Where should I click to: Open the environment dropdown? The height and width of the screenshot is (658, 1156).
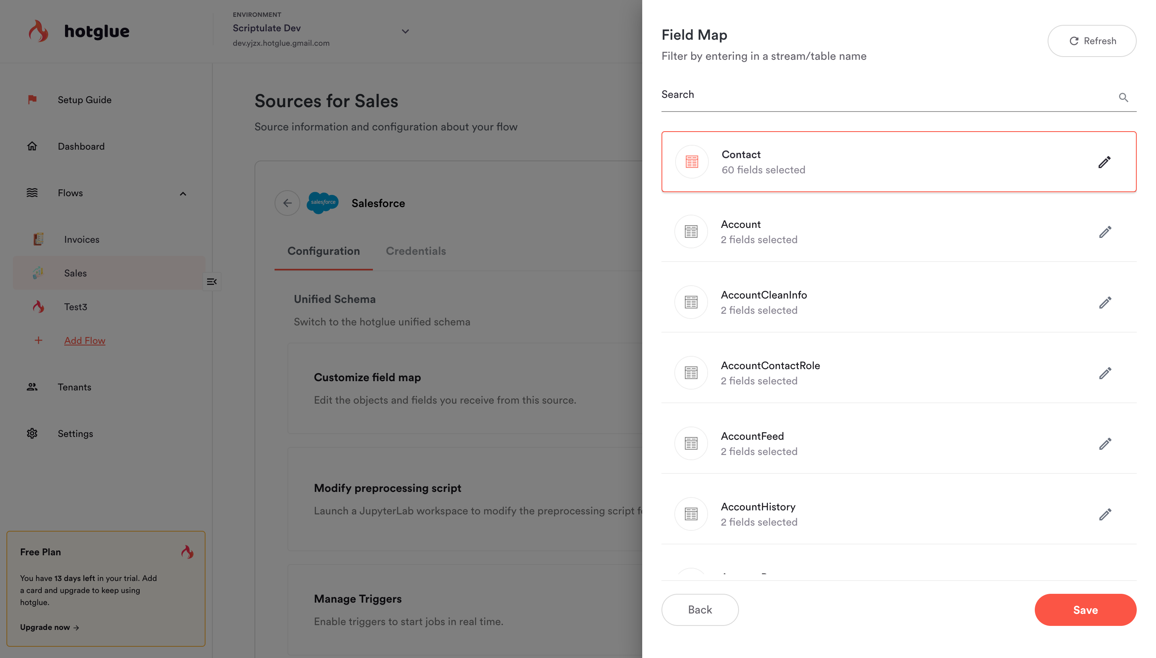pos(405,31)
